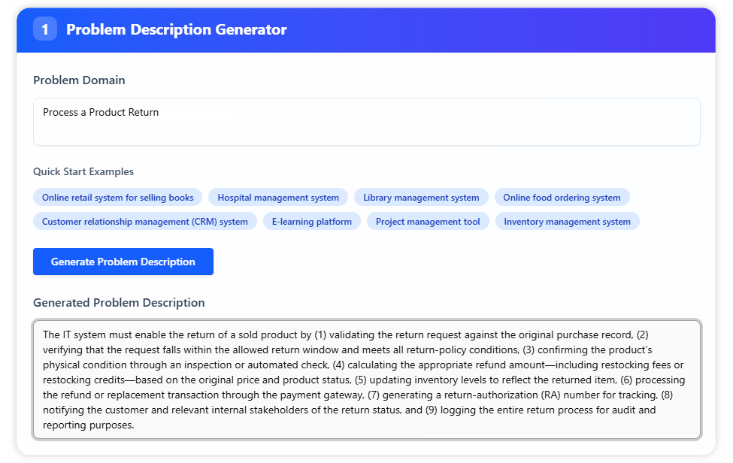
Task: Focus the generated problem description text area
Action: click(366, 380)
